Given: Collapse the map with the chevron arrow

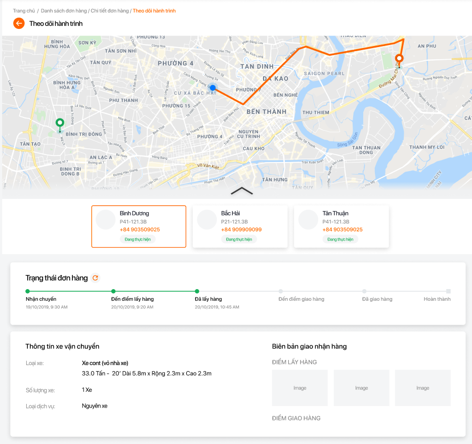Looking at the screenshot, I should pyautogui.click(x=242, y=191).
